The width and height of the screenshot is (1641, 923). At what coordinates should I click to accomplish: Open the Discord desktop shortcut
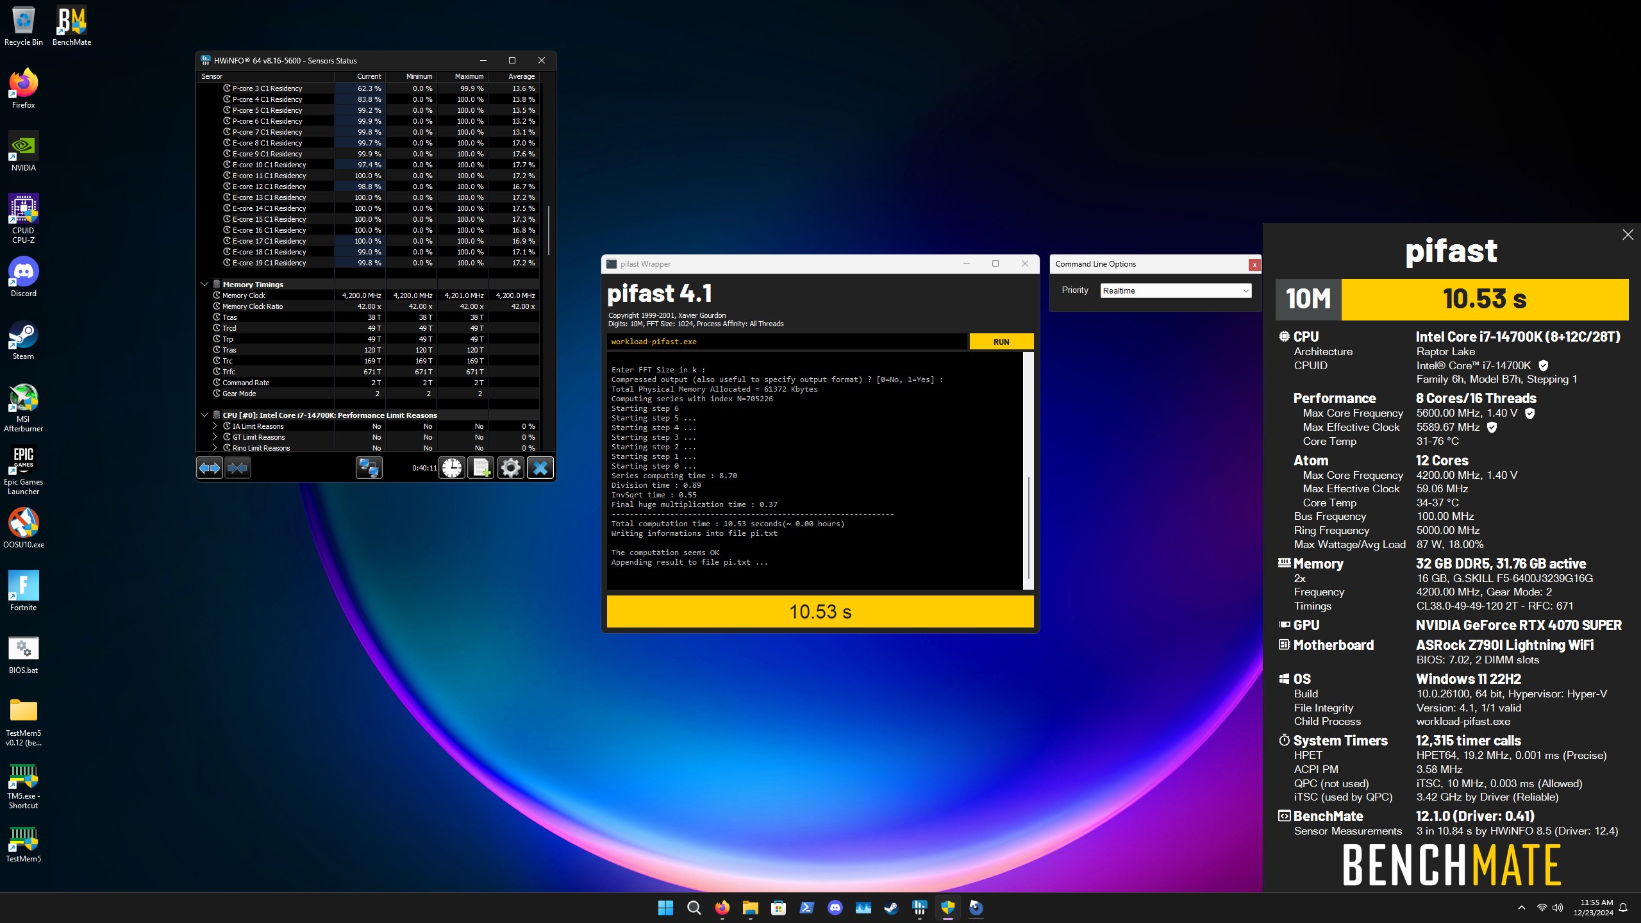point(23,277)
